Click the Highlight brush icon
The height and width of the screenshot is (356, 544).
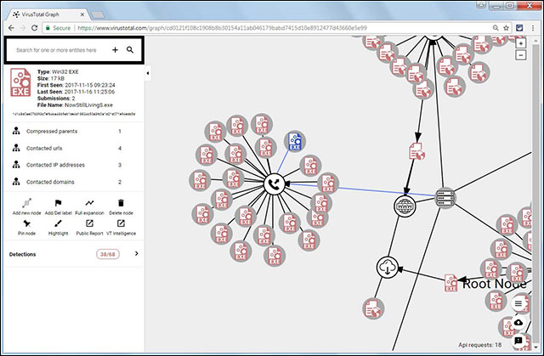(x=58, y=223)
